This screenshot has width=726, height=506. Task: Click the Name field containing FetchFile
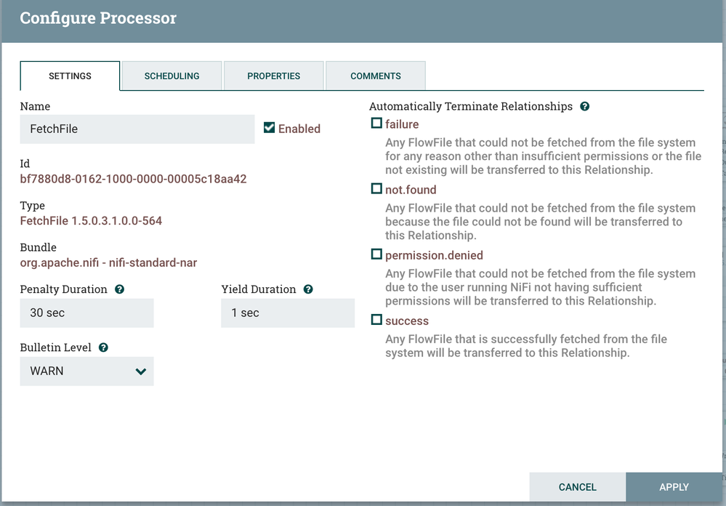pyautogui.click(x=137, y=129)
